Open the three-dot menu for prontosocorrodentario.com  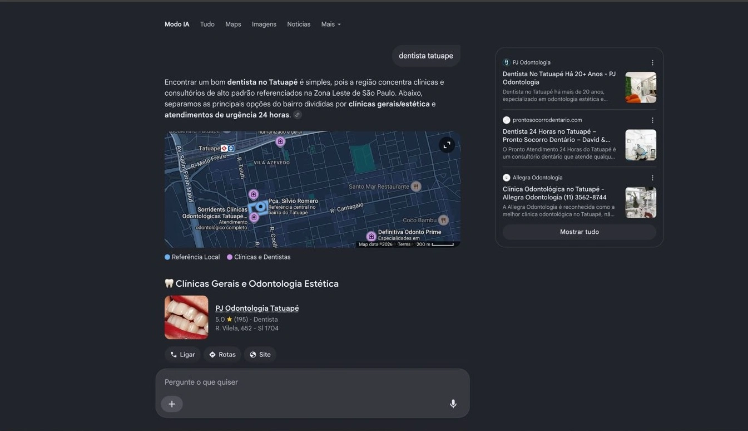tap(652, 120)
